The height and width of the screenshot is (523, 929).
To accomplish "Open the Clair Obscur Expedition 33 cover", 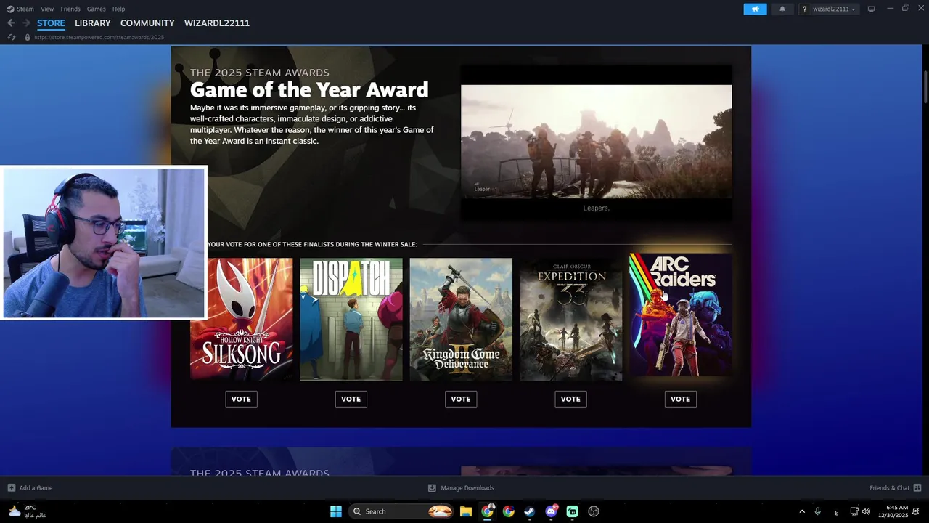I will 570,319.
